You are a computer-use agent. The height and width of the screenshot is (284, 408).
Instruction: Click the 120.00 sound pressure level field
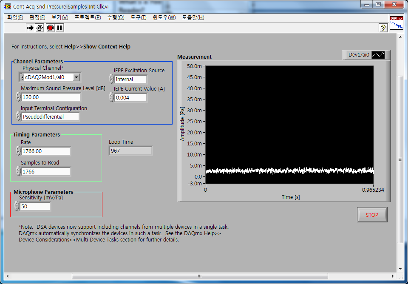click(x=51, y=97)
